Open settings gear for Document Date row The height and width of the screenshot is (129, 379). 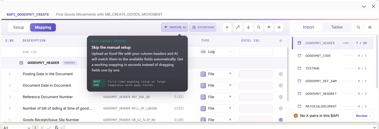[x=281, y=85]
